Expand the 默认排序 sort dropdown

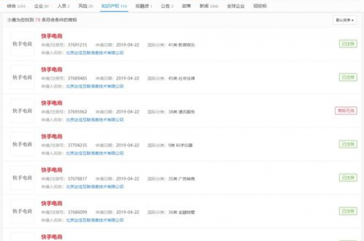click(x=345, y=20)
